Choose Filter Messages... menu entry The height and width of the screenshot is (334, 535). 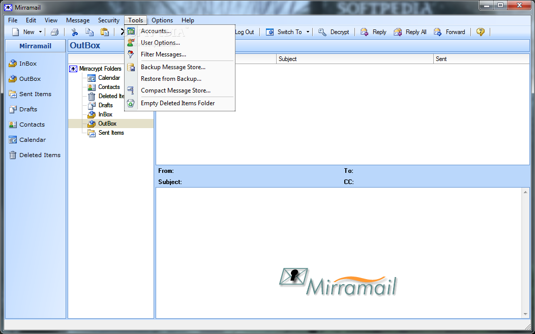coord(180,54)
